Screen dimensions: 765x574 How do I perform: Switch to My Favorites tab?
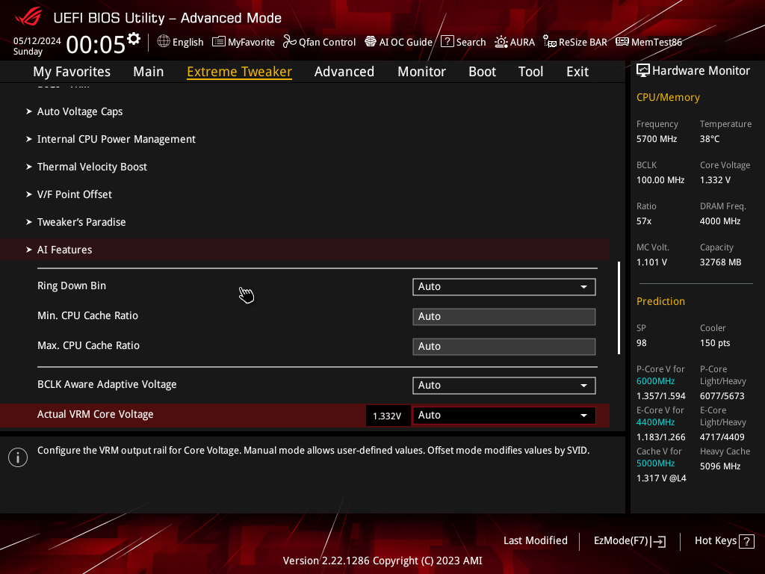click(x=72, y=72)
